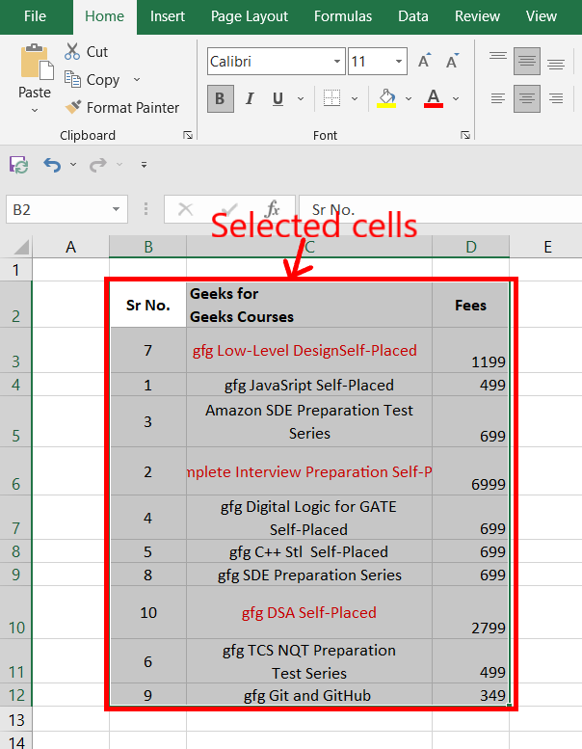The width and height of the screenshot is (582, 749).
Task: Toggle middle vertical alignment
Action: point(527,61)
